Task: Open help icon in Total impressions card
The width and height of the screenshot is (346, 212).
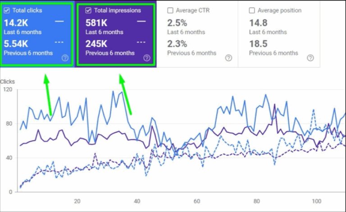Action: click(x=146, y=58)
